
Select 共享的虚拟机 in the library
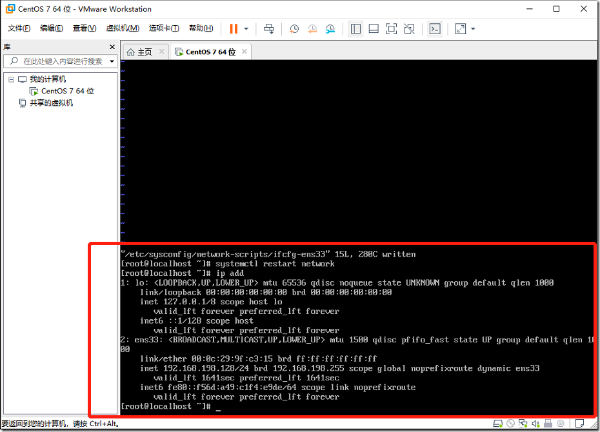51,103
